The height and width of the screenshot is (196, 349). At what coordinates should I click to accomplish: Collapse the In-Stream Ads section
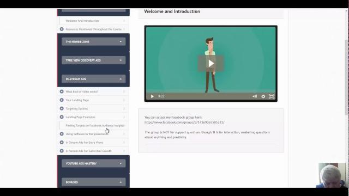point(93,79)
